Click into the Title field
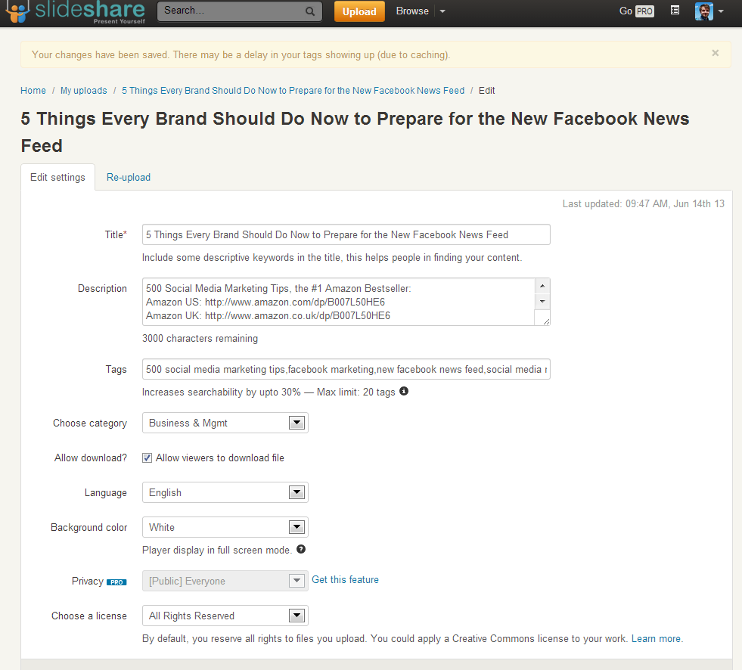Viewport: 742px width, 670px height. (346, 234)
